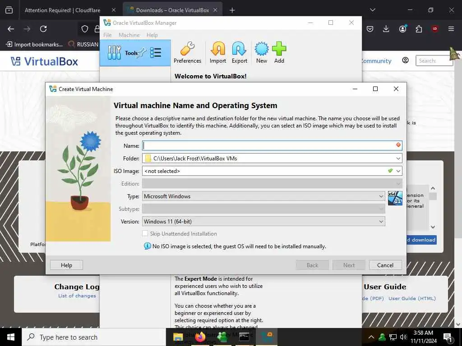Open the terminal taskbar icon
Screen dimensions: 462x346
pos(244,337)
